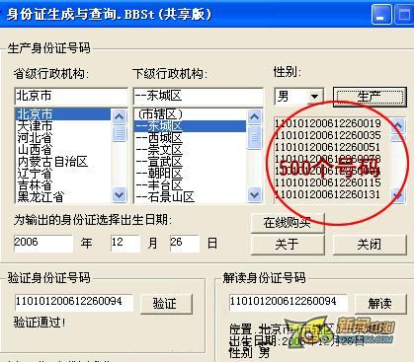Select --石景山区 in the district list
The image size is (414, 362).
pyautogui.click(x=190, y=197)
